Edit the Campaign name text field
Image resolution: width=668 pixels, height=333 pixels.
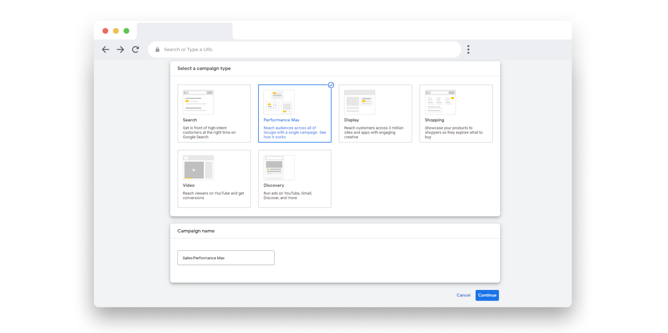(x=226, y=258)
